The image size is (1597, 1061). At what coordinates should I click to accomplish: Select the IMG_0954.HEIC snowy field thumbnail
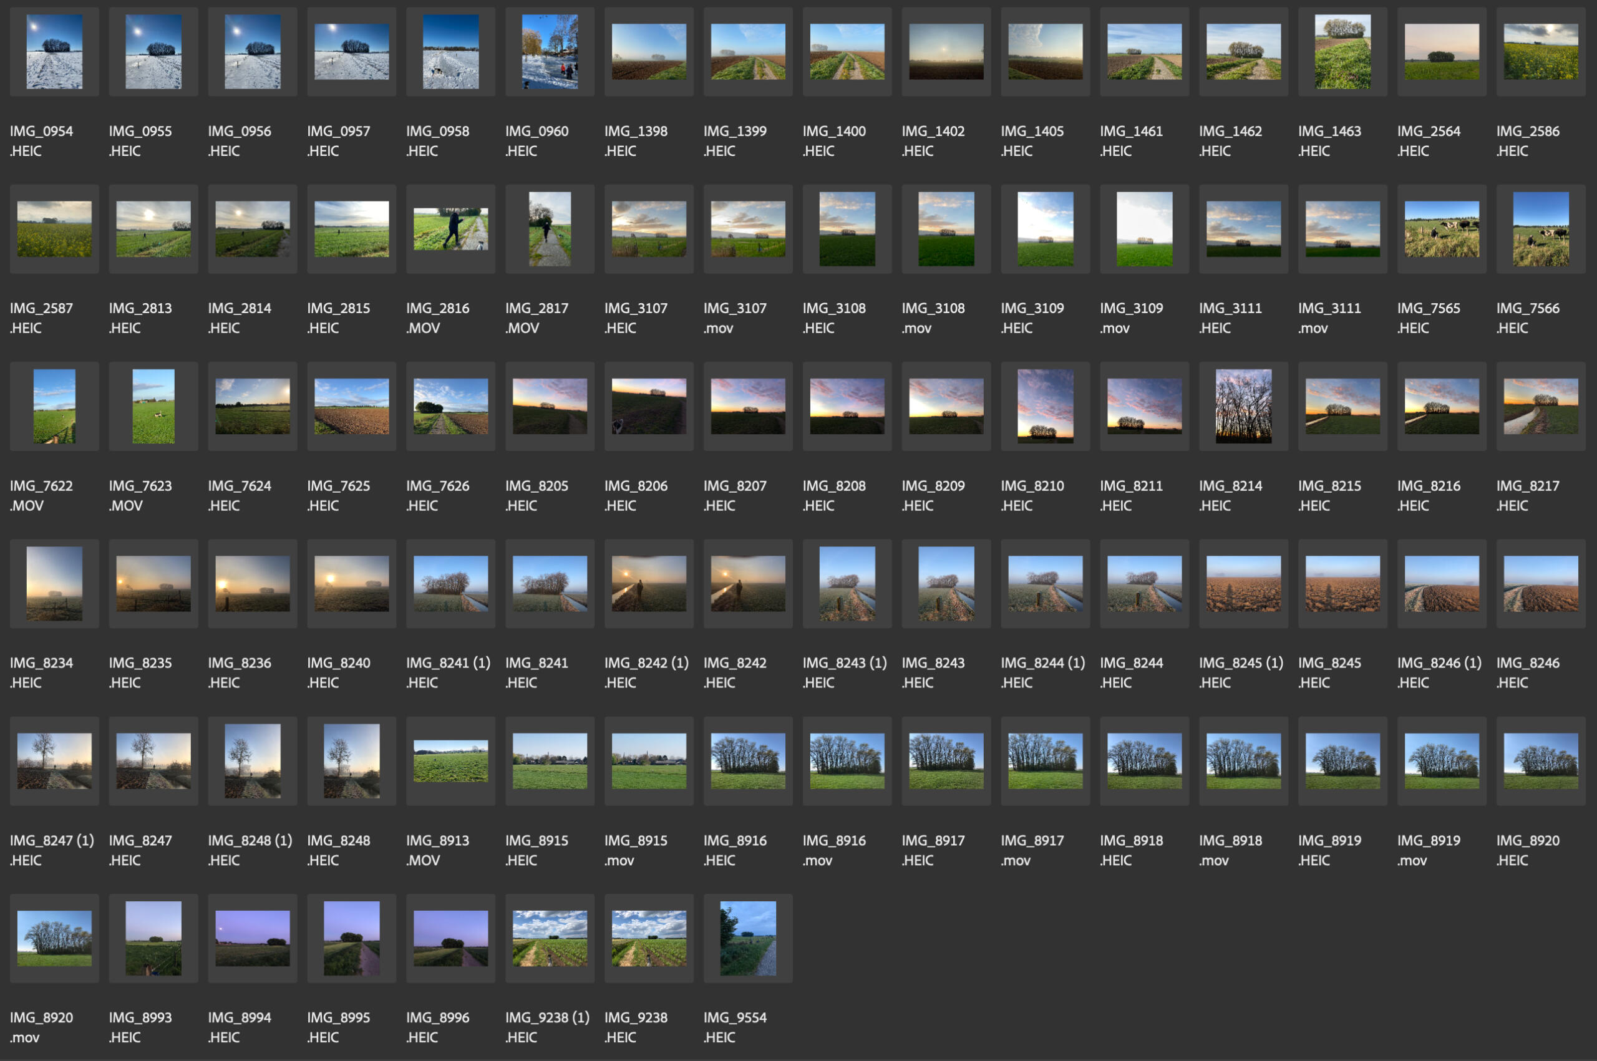(x=54, y=51)
